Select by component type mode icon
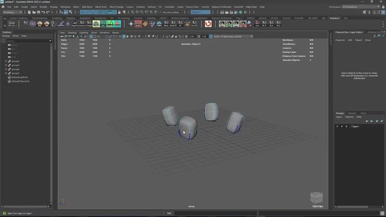This screenshot has height=217, width=386. pos(71,12)
